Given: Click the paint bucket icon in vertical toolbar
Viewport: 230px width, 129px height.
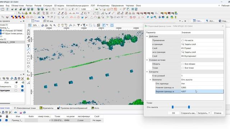Looking at the screenshot, I should (28, 78).
